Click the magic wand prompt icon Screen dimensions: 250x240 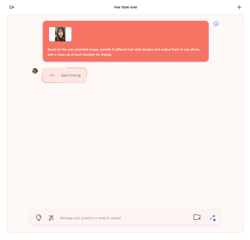point(51,218)
